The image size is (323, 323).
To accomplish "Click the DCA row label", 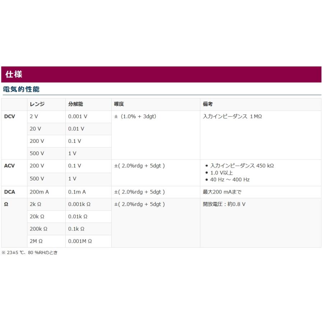I will (x=10, y=192).
